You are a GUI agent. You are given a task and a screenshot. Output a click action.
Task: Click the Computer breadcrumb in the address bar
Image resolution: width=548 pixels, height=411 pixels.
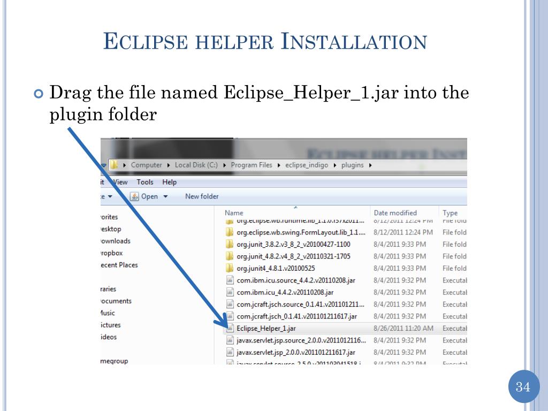(147, 165)
